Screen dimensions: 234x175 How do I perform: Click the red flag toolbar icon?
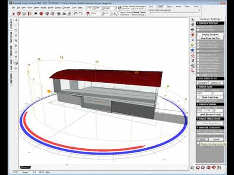coord(29,14)
